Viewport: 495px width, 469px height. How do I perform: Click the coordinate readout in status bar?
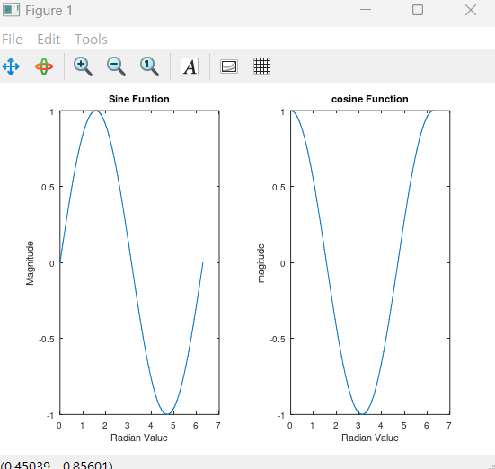click(57, 465)
